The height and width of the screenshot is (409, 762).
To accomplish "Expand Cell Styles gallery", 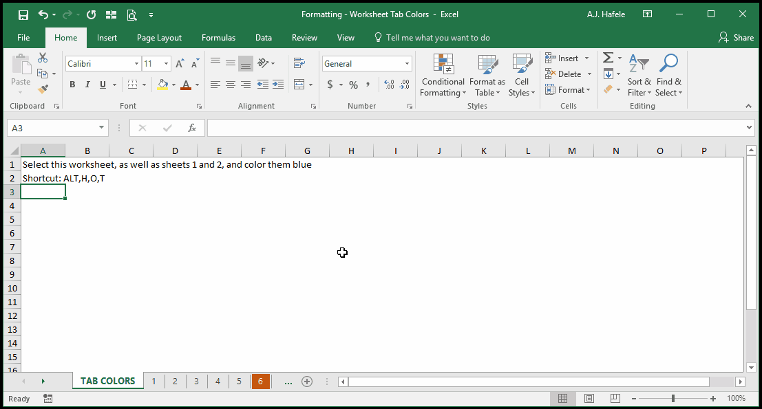I will coord(522,75).
